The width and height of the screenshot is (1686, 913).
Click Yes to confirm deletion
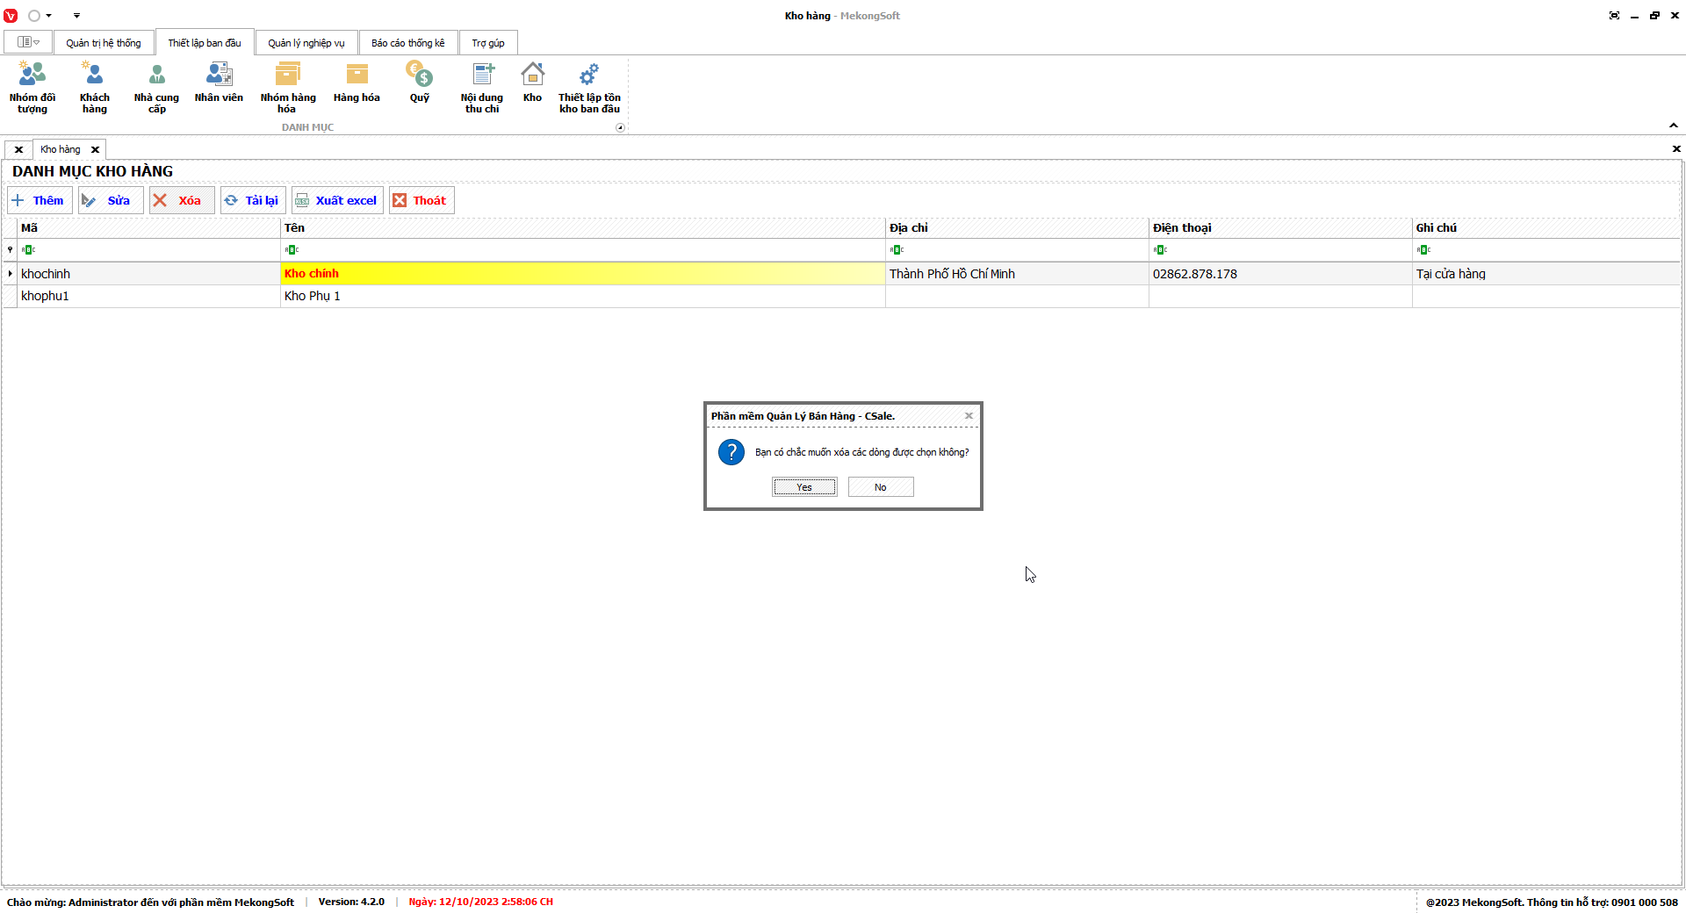(x=804, y=487)
